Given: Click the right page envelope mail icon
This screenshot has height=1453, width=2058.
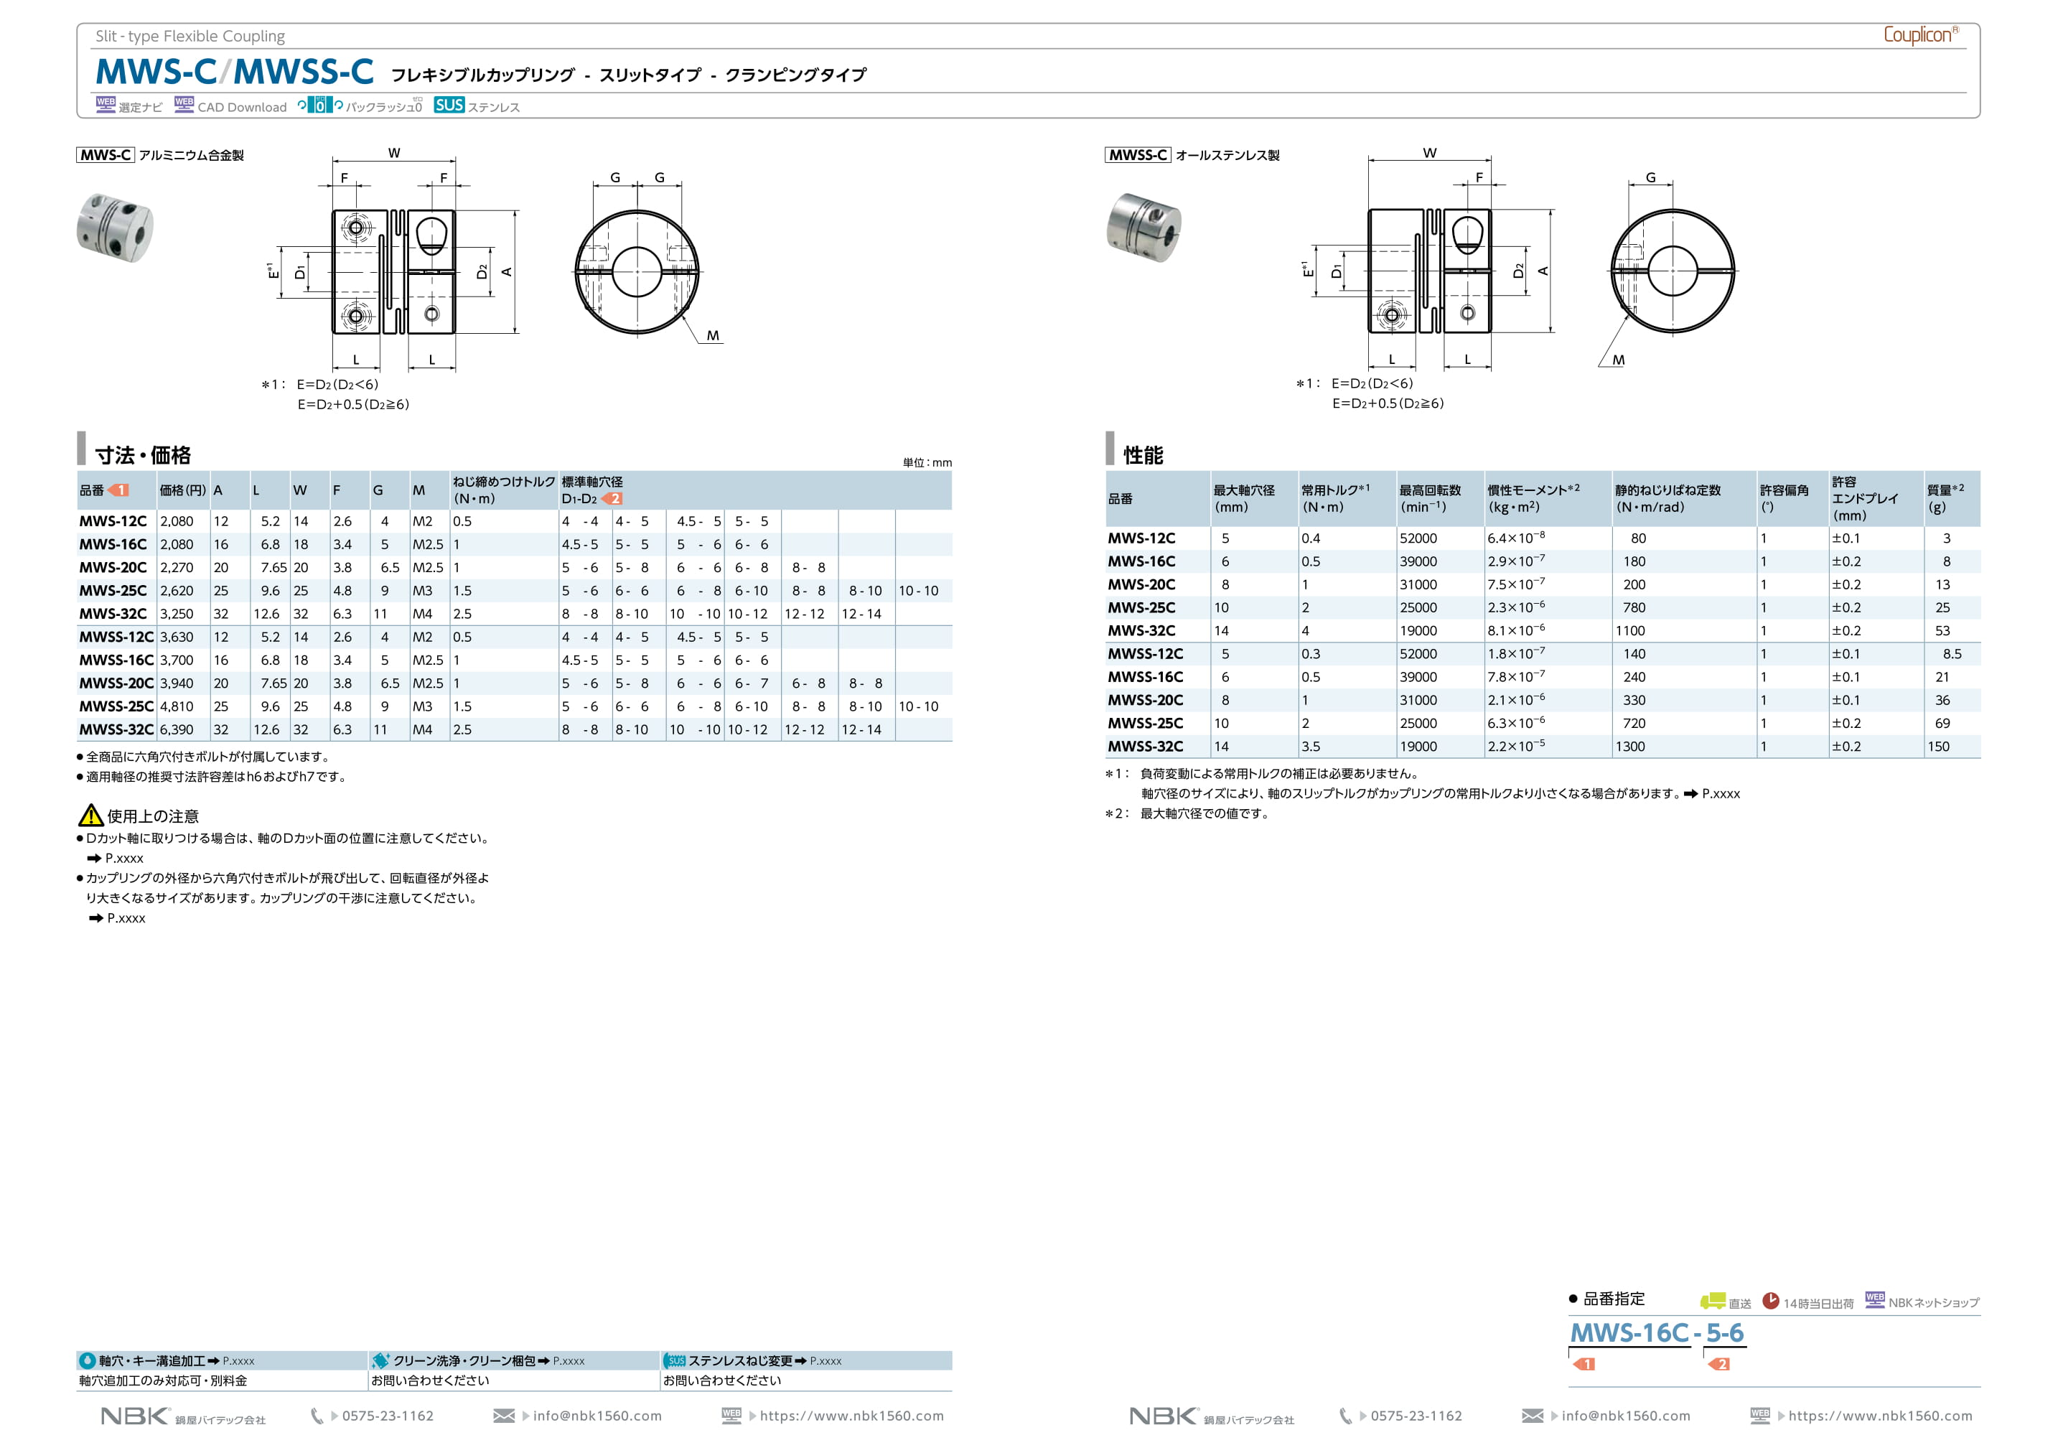Looking at the screenshot, I should pyautogui.click(x=1532, y=1416).
